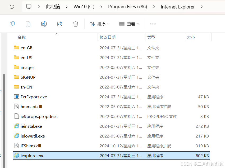The height and width of the screenshot is (168, 225).
Task: Click the computer monitor icon in breadcrumb
Action: [x=29, y=6]
